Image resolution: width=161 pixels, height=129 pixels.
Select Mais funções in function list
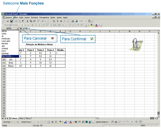click(x=10, y=56)
